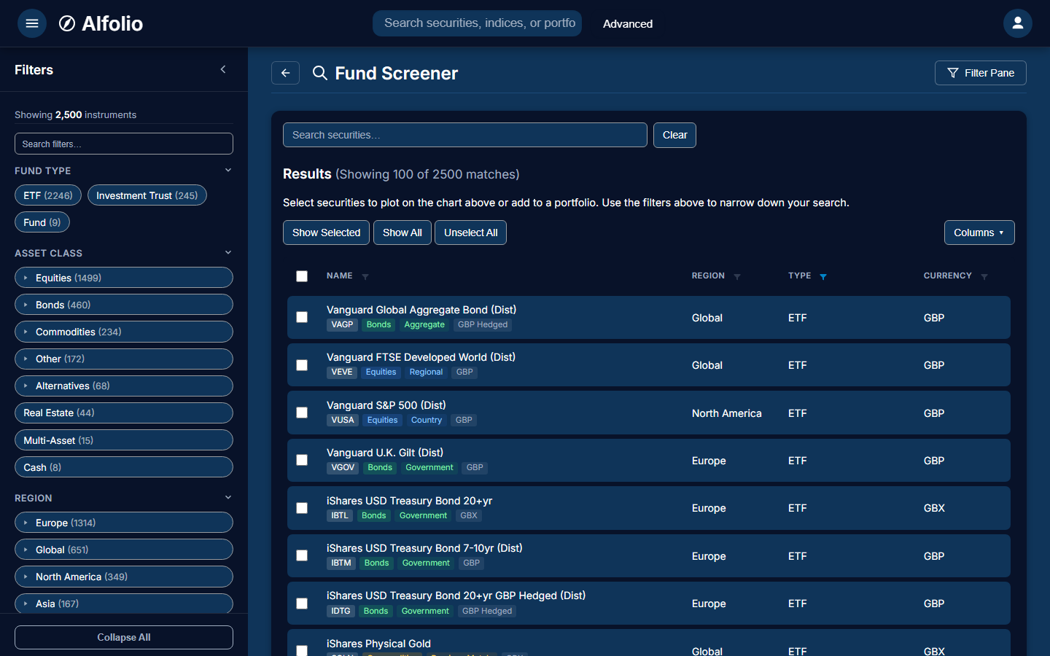1050x656 pixels.
Task: Check iShares USD Treasury Bond 20+yr GBX row
Action: [302, 508]
